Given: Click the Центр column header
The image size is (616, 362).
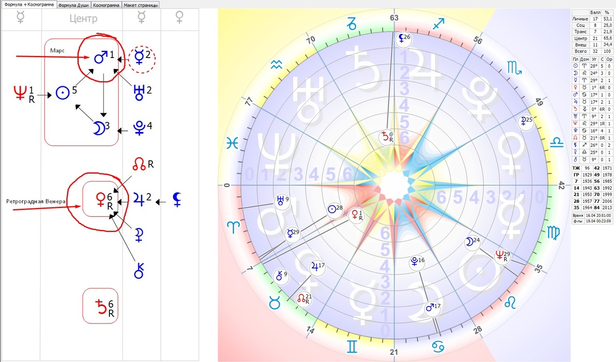Looking at the screenshot, I should coord(83,19).
